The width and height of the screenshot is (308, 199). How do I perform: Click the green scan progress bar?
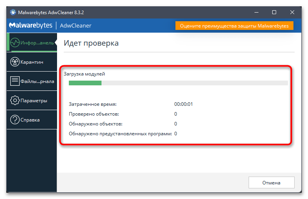[x=178, y=83]
